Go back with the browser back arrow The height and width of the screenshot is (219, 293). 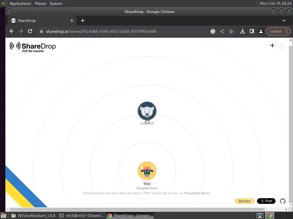[x=12, y=31]
